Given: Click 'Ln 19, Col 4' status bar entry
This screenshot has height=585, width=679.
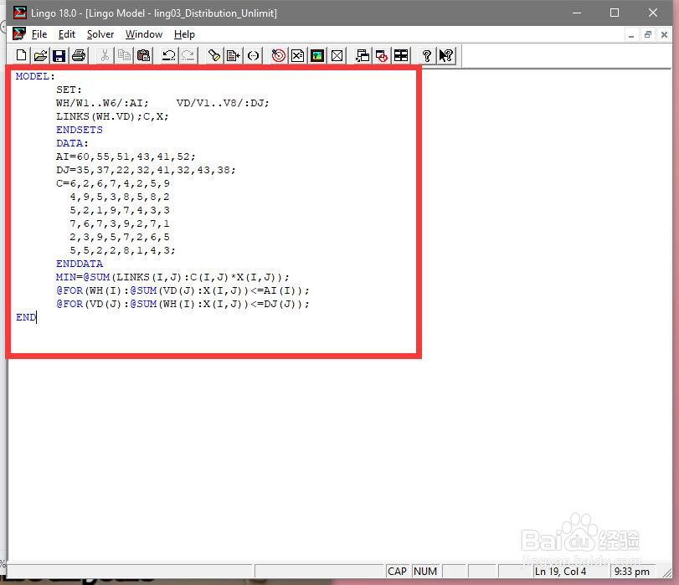Looking at the screenshot, I should tap(561, 571).
